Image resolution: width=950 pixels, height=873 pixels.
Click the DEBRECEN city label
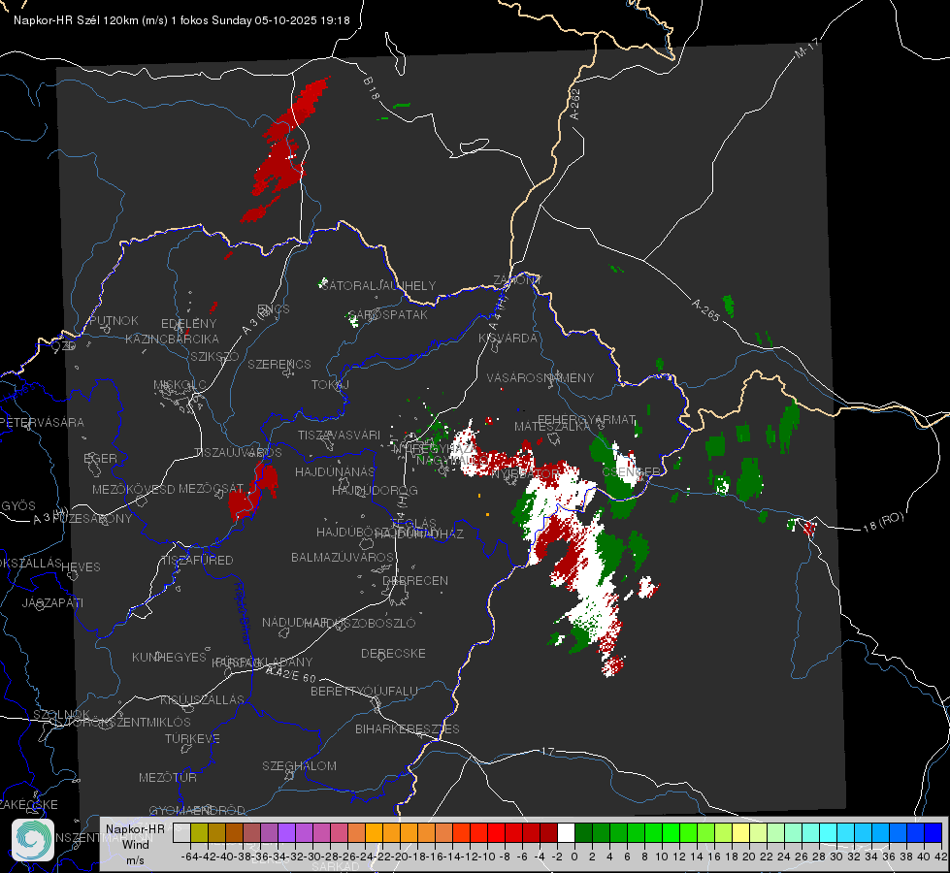click(x=415, y=580)
